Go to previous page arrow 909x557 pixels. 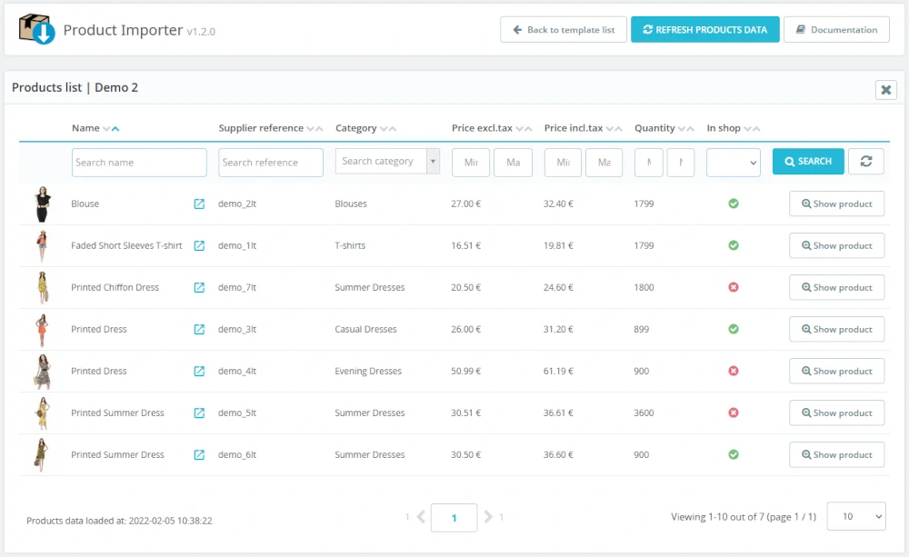(421, 517)
